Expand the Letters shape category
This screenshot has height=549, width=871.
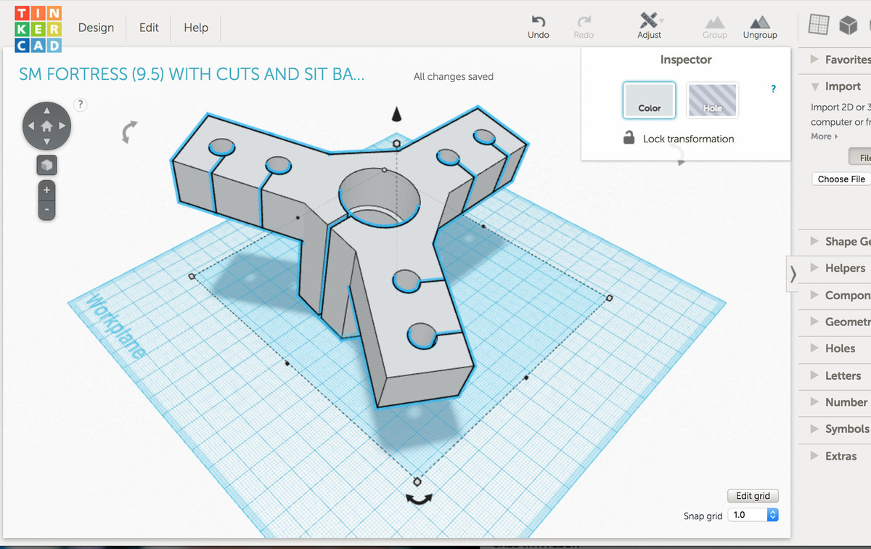(842, 375)
